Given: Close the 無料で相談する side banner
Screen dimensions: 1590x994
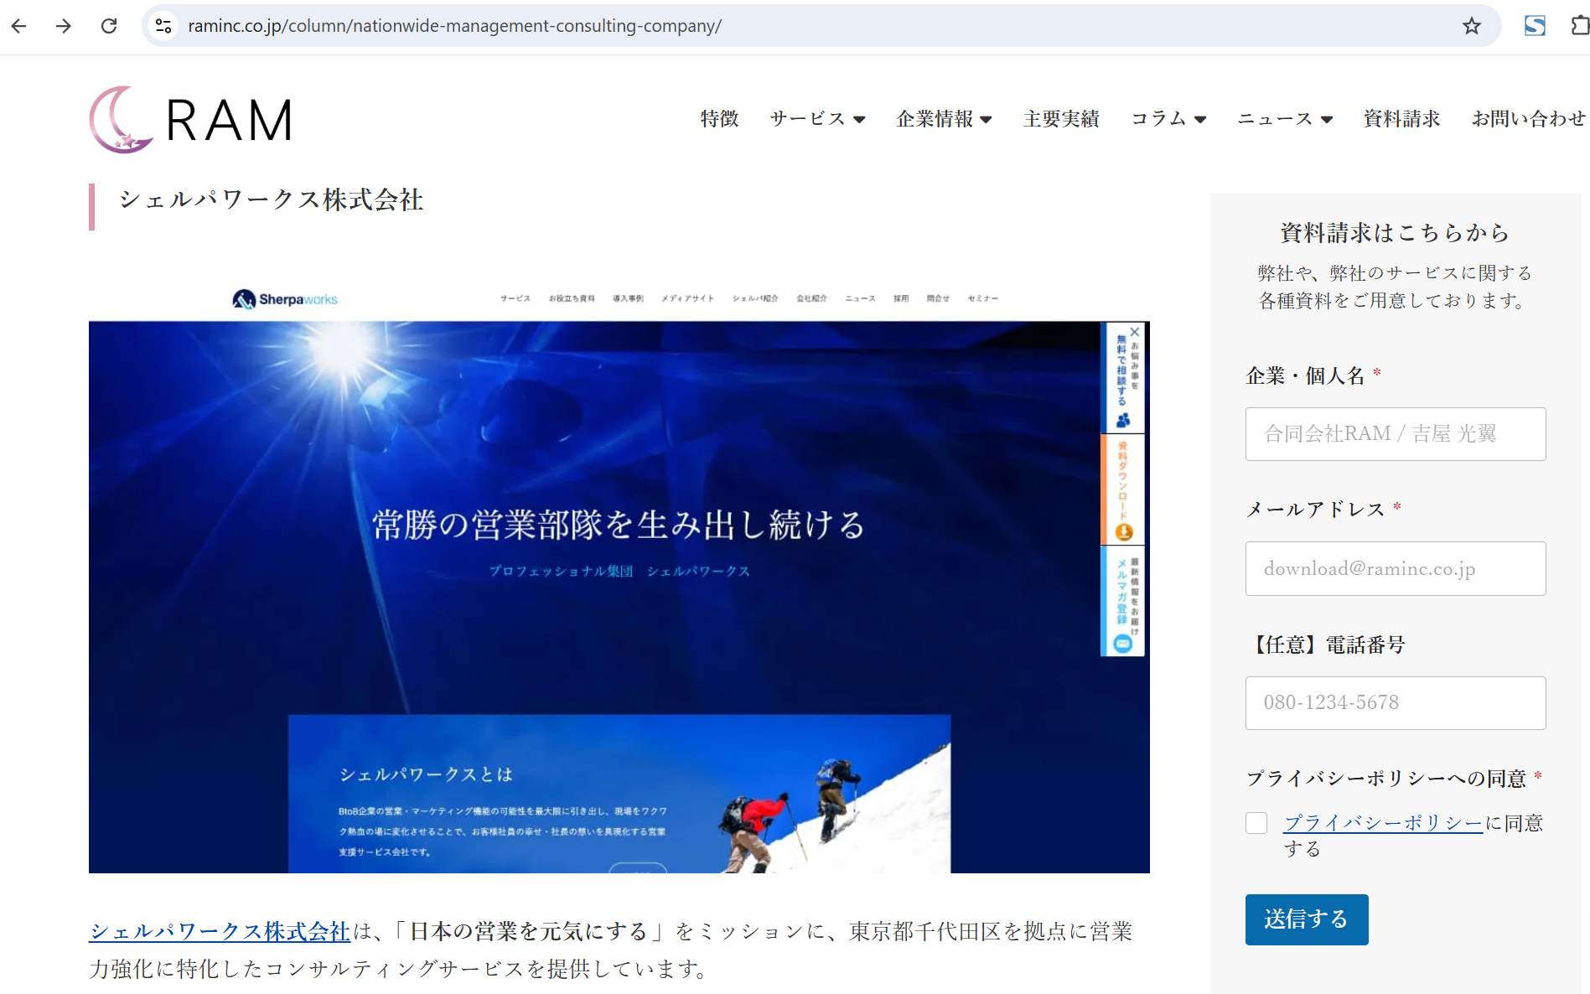Looking at the screenshot, I should click(1134, 332).
